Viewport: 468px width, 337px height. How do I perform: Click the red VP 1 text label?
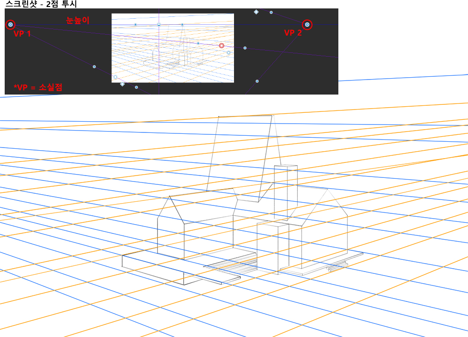pos(22,33)
